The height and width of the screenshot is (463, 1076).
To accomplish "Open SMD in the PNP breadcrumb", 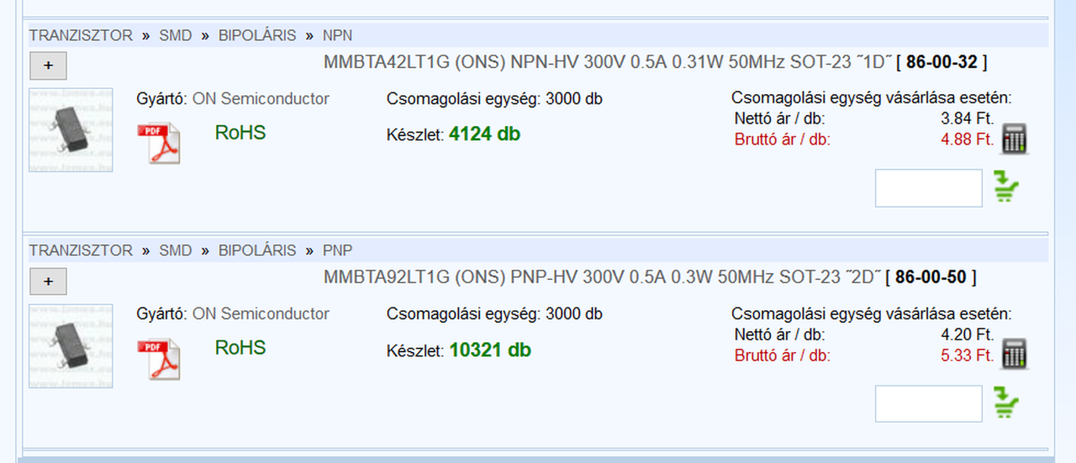I will pyautogui.click(x=176, y=250).
